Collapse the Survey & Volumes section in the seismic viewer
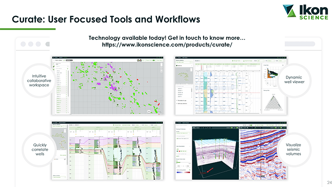The width and height of the screenshot is (333, 187). click(190, 129)
